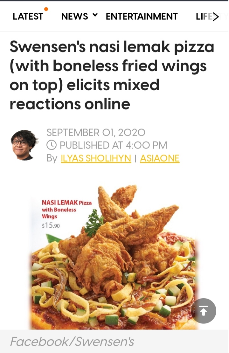Open the author's profile photo
This screenshot has width=229, height=353.
coord(24,145)
